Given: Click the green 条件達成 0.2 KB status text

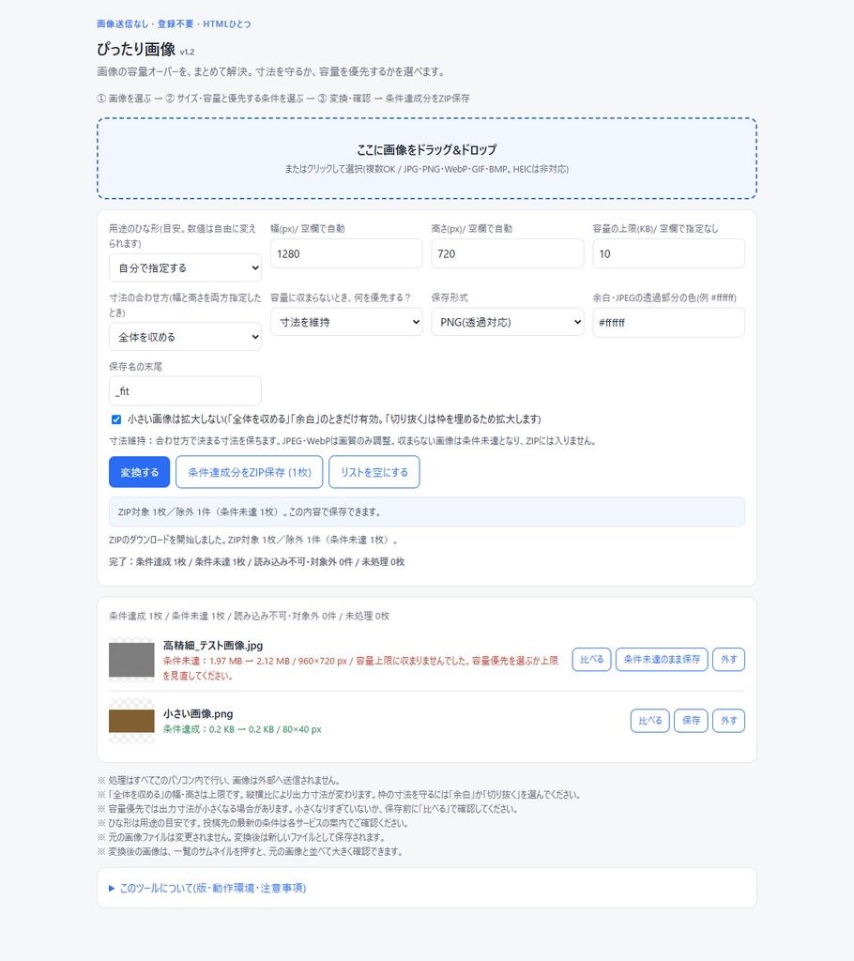Looking at the screenshot, I should point(242,729).
